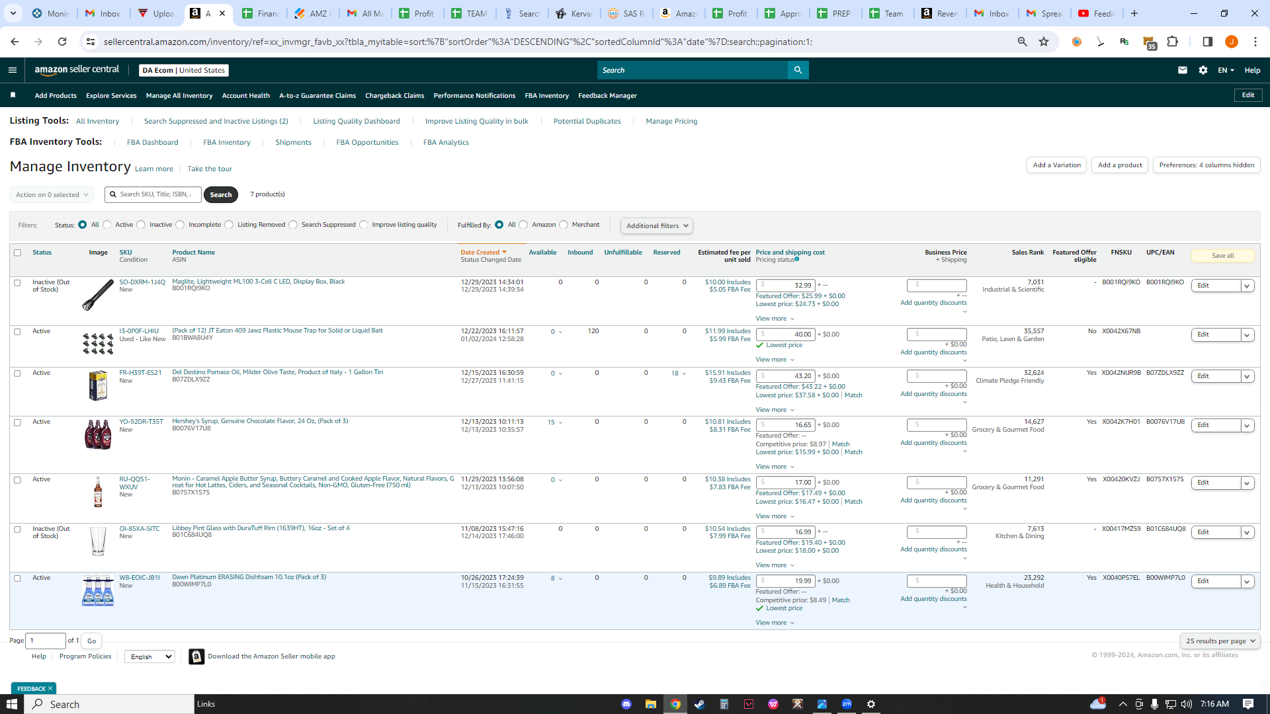Open Discord from the taskbar
Screen dimensions: 1270x714
tap(626, 704)
